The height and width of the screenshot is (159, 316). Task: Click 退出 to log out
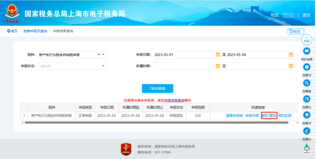click(x=306, y=15)
